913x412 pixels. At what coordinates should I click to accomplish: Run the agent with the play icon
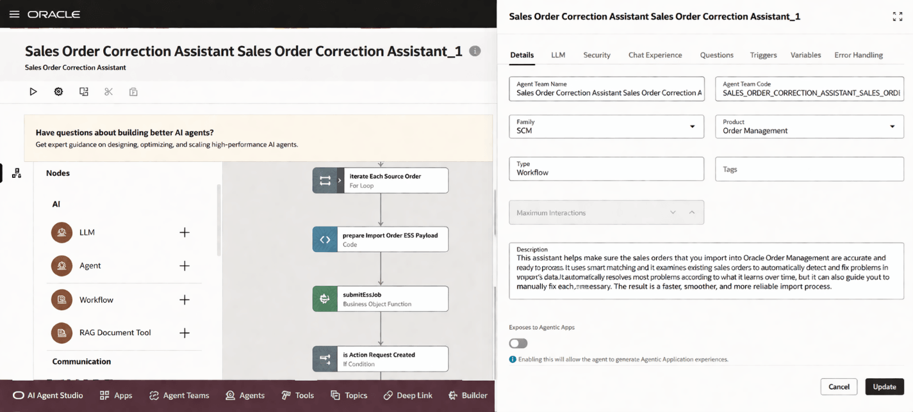coord(33,91)
